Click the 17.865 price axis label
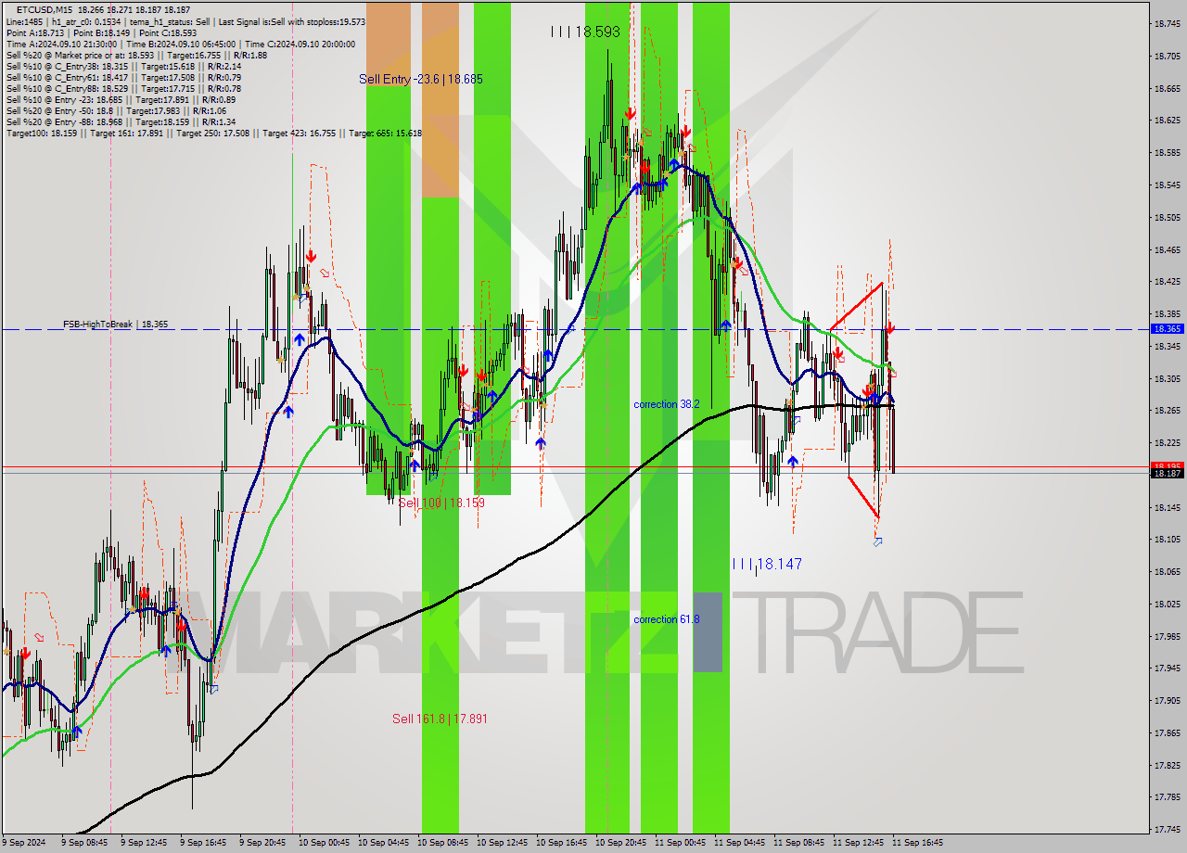This screenshot has width=1187, height=853. coord(1167,732)
